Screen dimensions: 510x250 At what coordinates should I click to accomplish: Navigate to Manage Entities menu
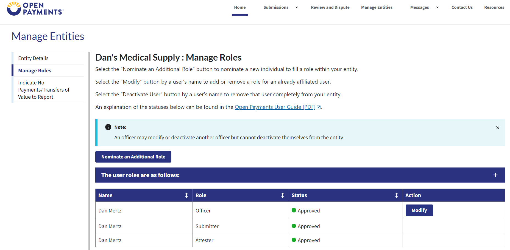(x=377, y=7)
